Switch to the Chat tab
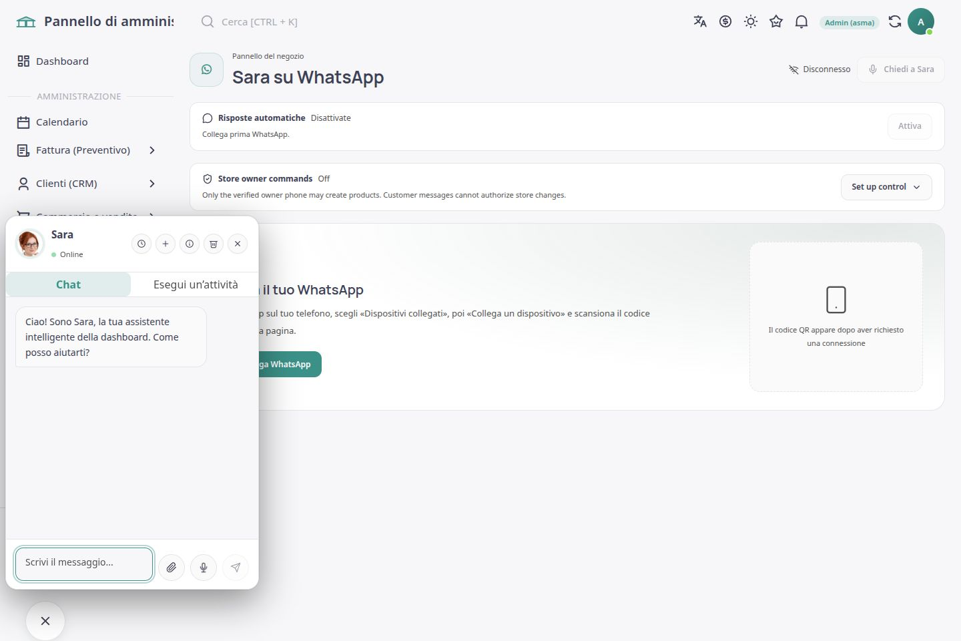This screenshot has height=641, width=961. click(68, 284)
